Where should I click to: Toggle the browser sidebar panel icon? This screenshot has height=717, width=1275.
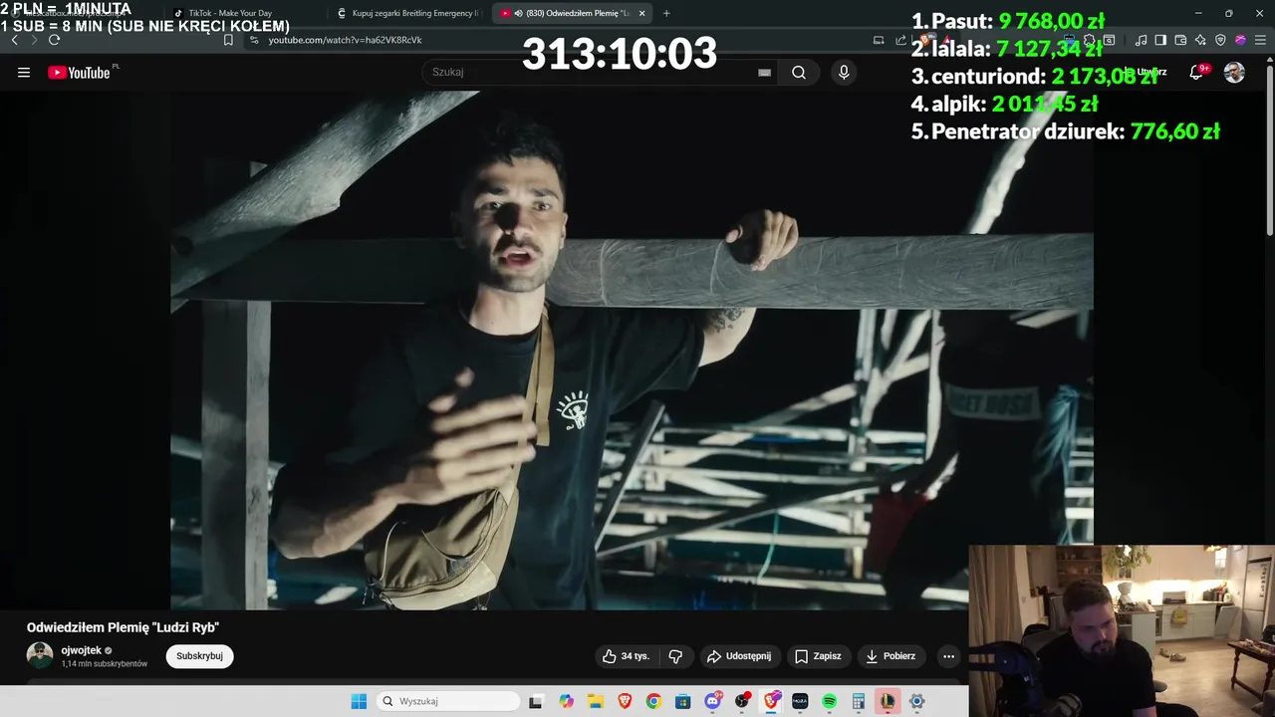[1160, 40]
